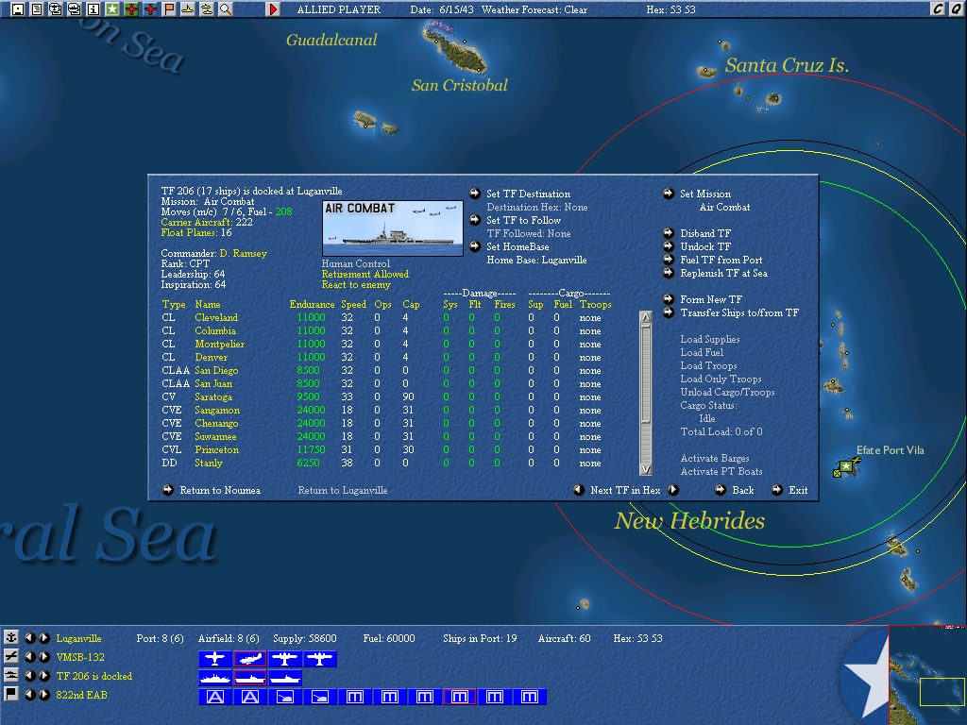Select the highlighted land unit icon

(x=460, y=697)
